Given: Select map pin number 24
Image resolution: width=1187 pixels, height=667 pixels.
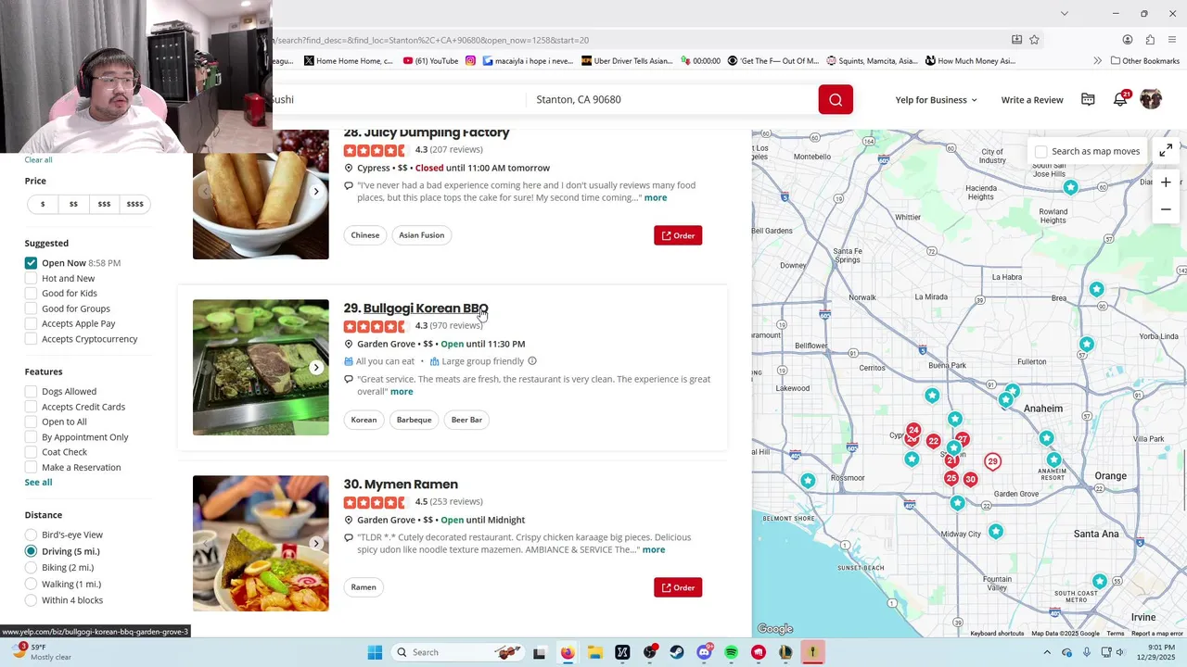Looking at the screenshot, I should [x=913, y=430].
